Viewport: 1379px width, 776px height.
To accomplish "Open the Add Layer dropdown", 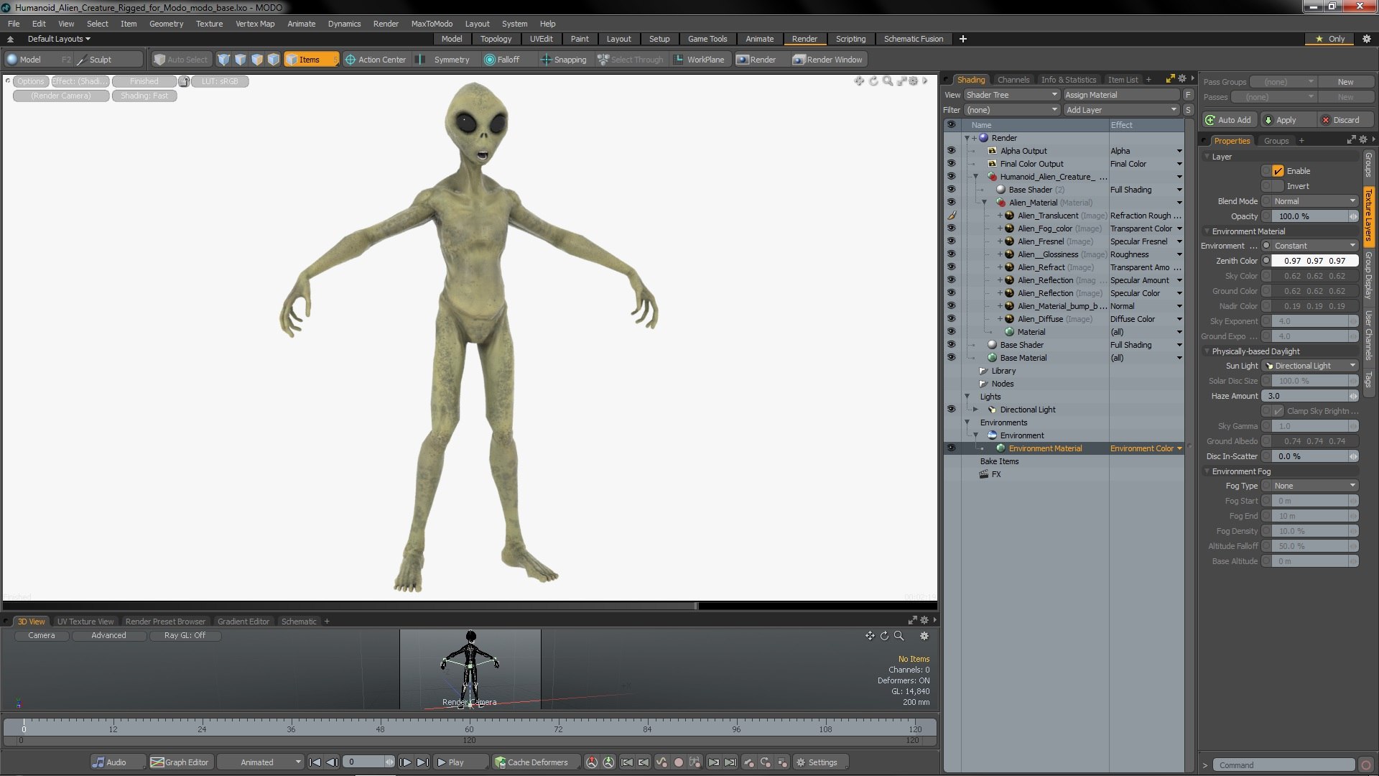I will (1121, 110).
